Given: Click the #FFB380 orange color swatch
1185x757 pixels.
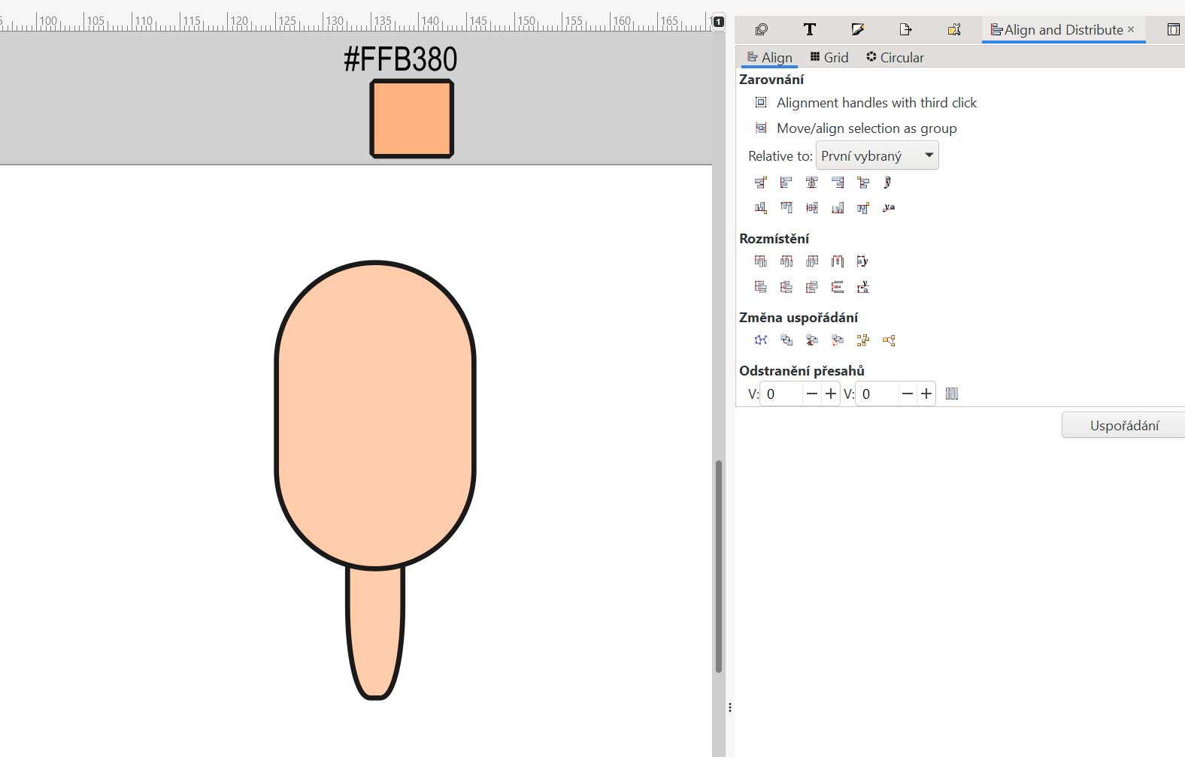Looking at the screenshot, I should (x=411, y=119).
